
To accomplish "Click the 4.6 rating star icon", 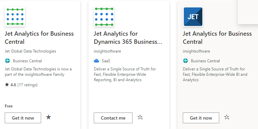I will pos(7,85).
